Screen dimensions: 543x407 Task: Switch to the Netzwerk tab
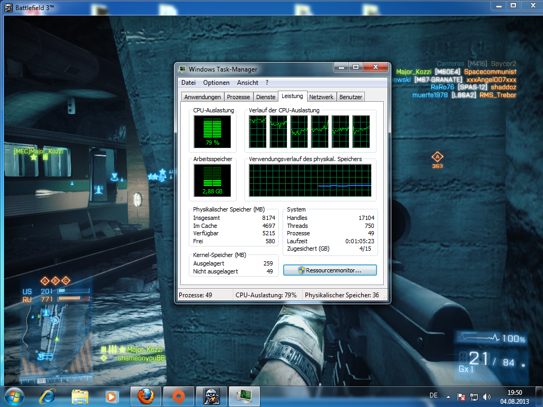pyautogui.click(x=321, y=97)
